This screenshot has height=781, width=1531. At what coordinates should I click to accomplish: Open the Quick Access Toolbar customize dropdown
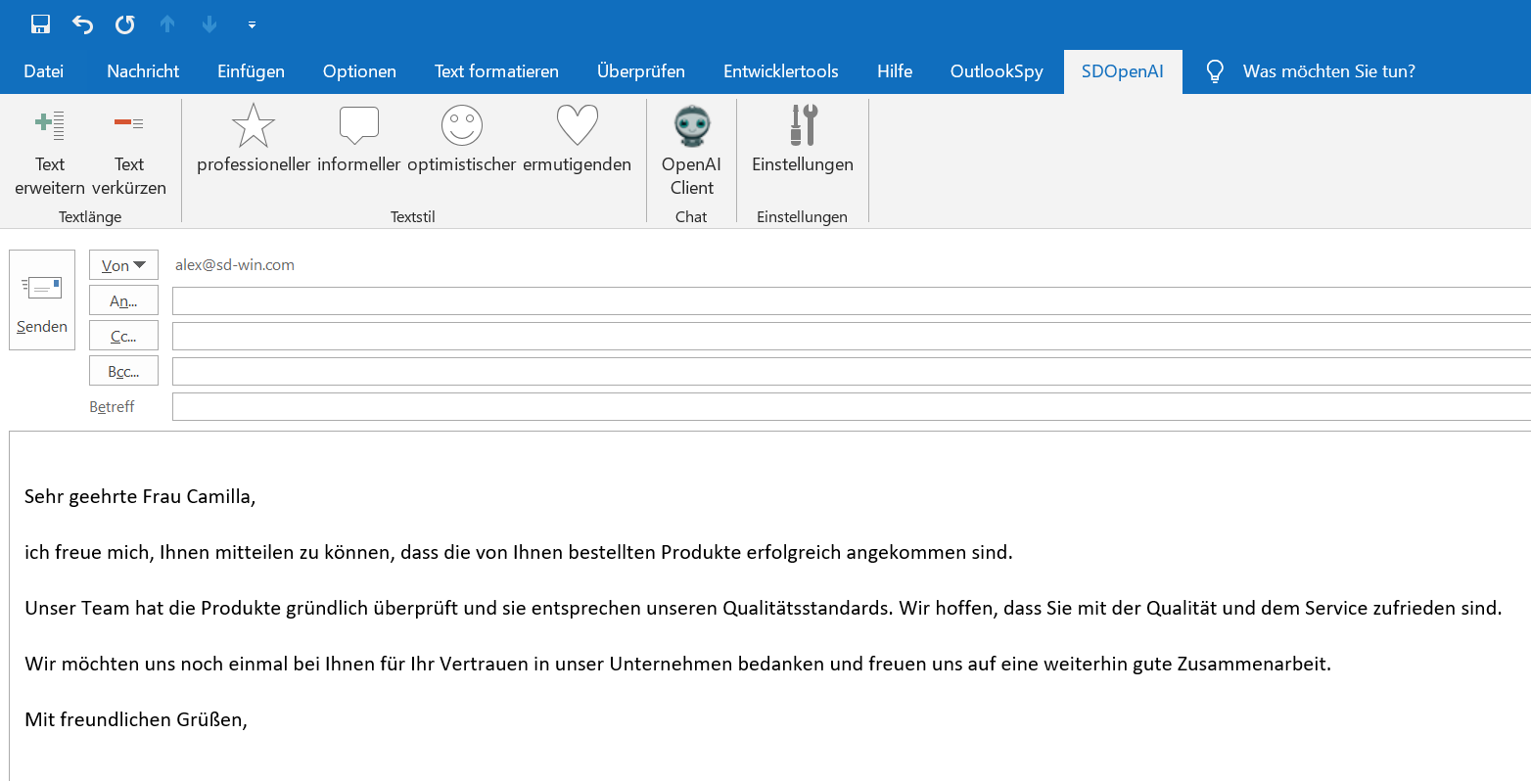[252, 25]
